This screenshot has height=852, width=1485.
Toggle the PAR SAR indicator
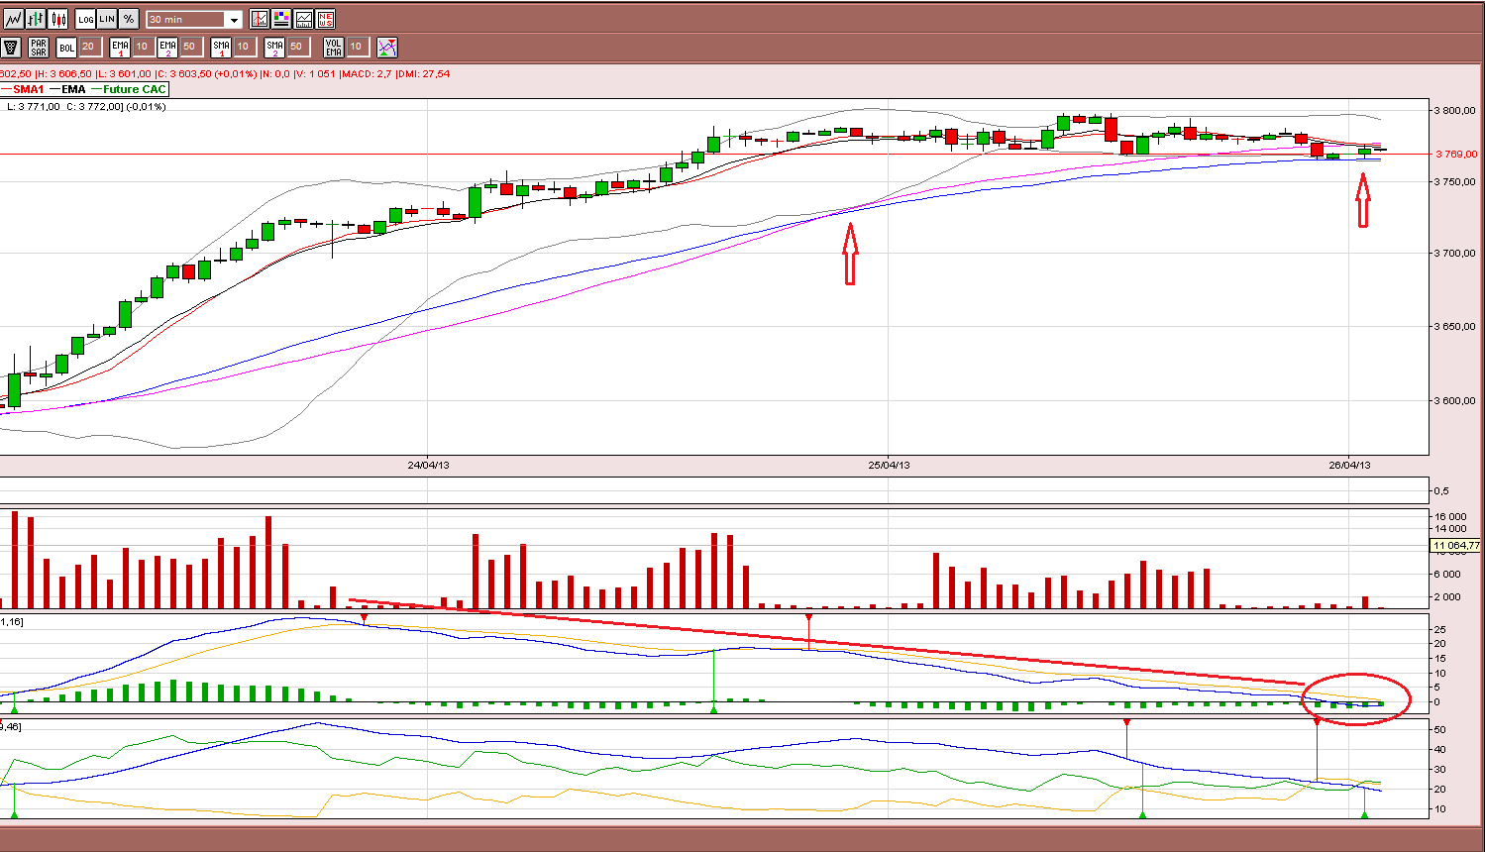39,47
